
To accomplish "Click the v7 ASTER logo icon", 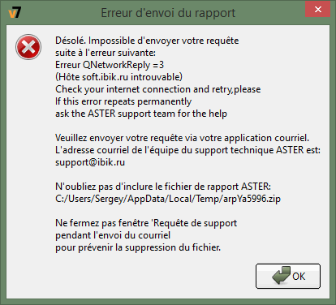I will [15, 12].
